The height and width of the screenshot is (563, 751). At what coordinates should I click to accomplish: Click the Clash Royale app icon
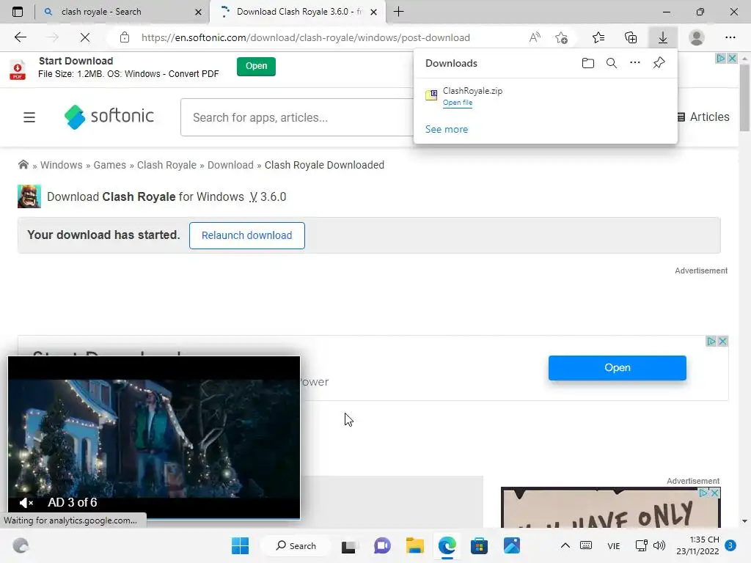[29, 196]
